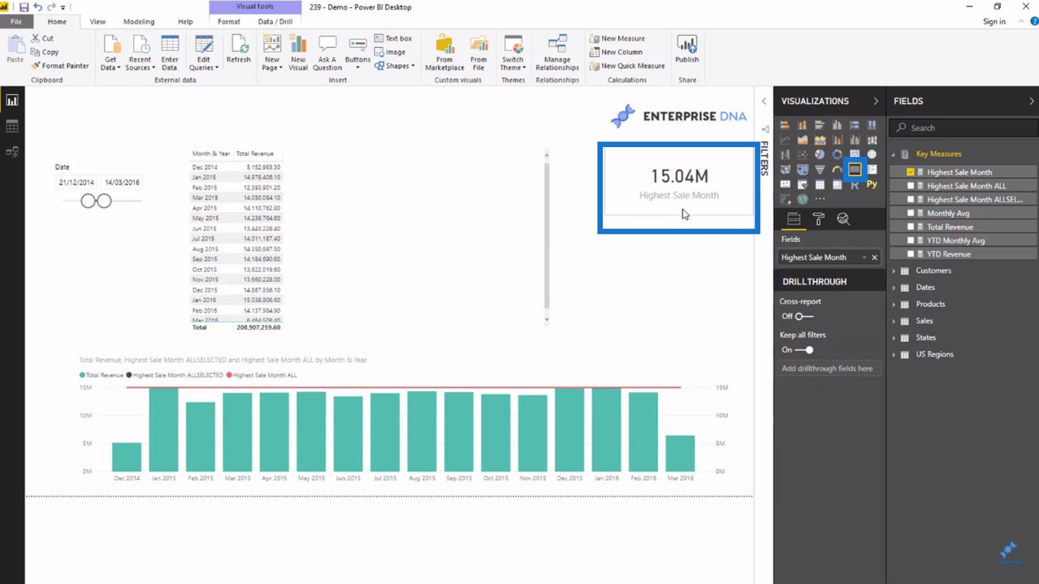Click the Refresh ribbon icon
The image size is (1039, 584).
point(238,49)
